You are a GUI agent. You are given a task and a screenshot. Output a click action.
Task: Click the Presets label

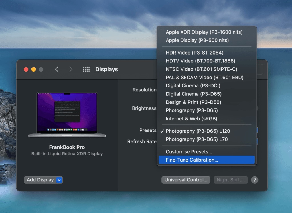coord(148,130)
